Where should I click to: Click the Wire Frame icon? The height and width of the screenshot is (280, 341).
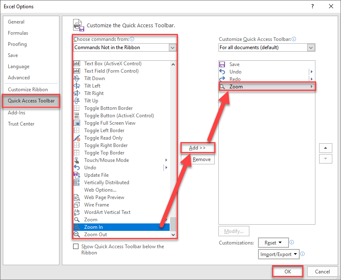click(77, 205)
